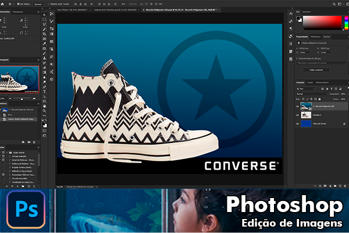The height and width of the screenshot is (233, 349).
Task: Select the Zoom tool in the toolbar
Action: pos(44,111)
